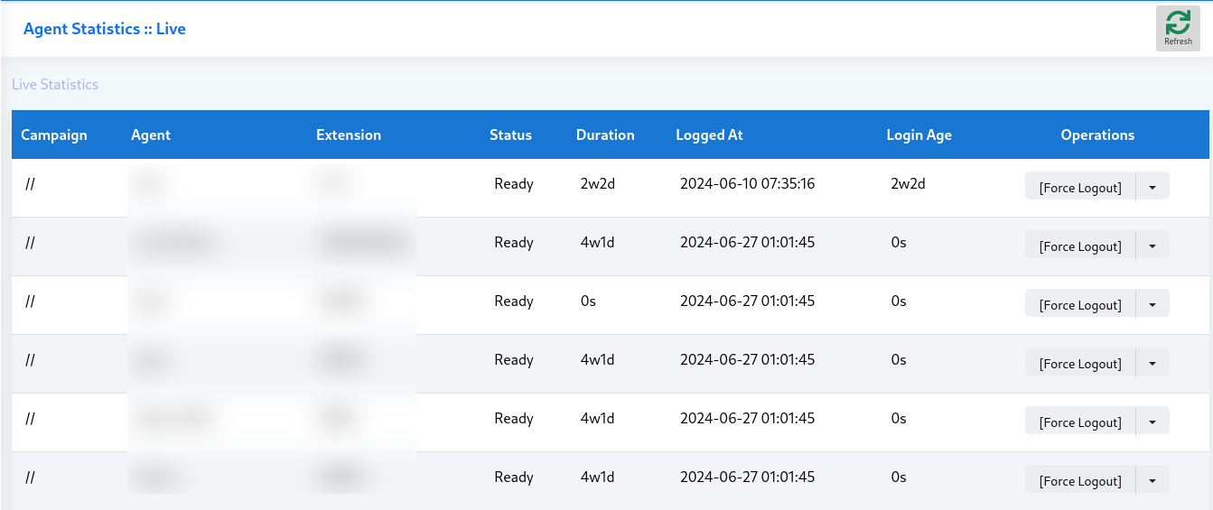Force Logout the last row agent
1213x510 pixels.
click(1079, 480)
